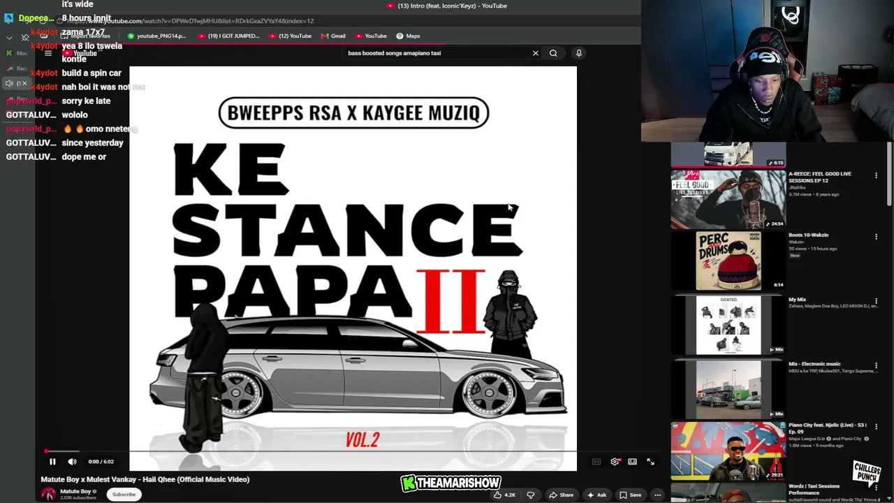This screenshot has height=503, width=894.
Task: Open the Boots 10-Wakzin video thumbnail
Action: coord(728,261)
